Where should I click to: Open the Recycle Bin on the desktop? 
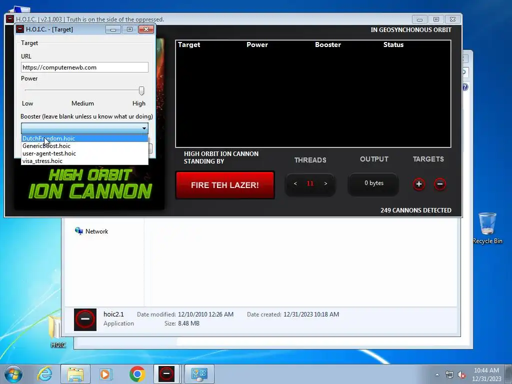487,228
